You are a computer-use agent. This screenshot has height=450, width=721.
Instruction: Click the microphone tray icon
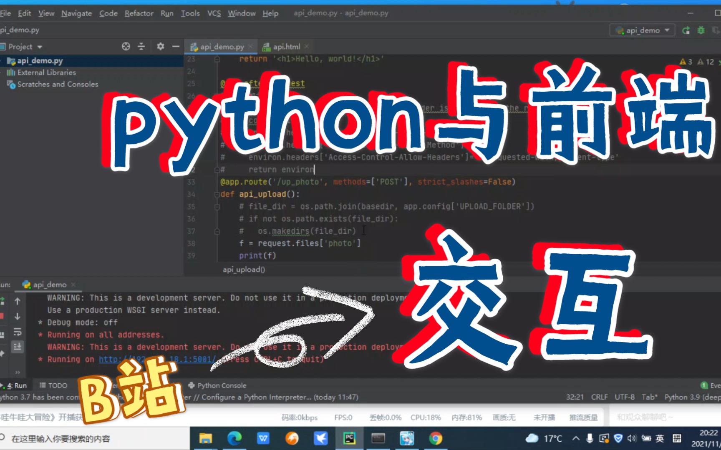click(590, 438)
